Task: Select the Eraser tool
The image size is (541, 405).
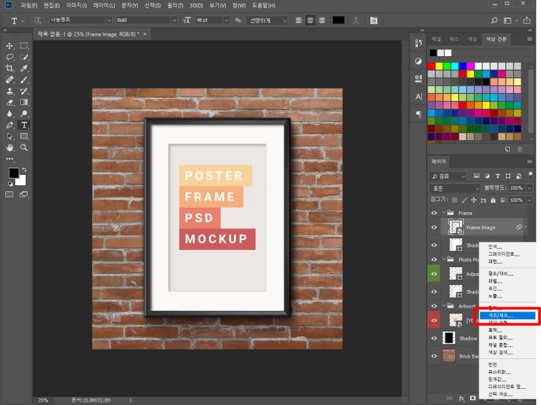Action: (9, 102)
